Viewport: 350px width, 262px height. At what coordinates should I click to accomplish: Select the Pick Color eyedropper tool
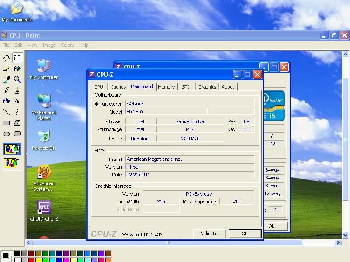[x=7, y=79]
